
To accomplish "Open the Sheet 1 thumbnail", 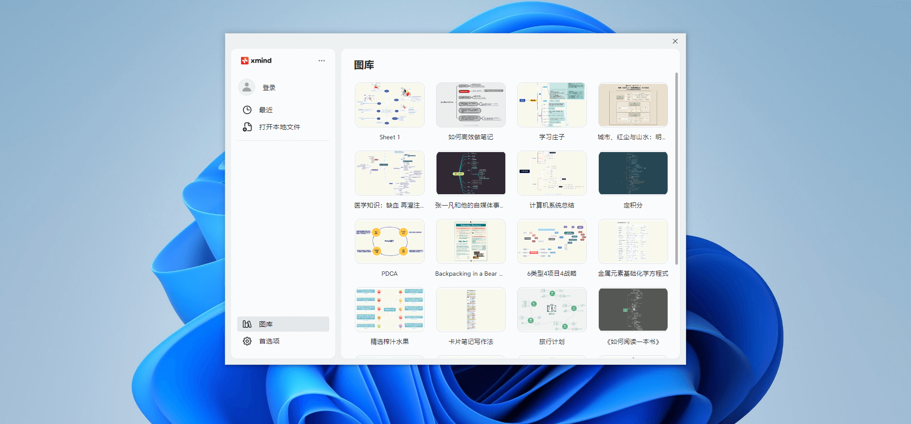I will coord(390,105).
